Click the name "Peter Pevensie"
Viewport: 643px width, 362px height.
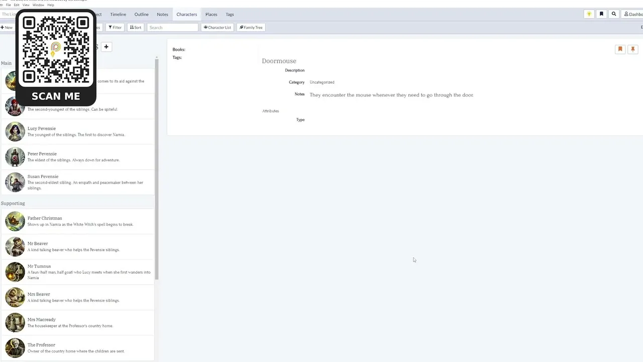(x=42, y=154)
